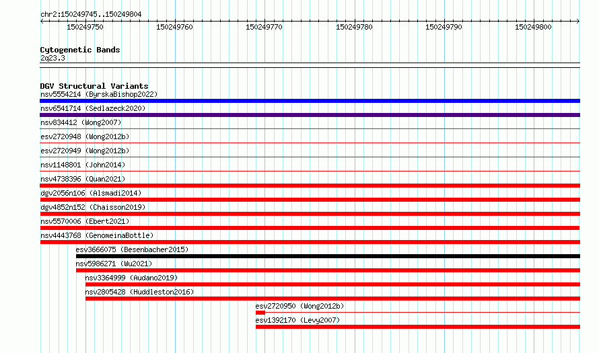599x353 pixels.
Task: Click esv3666075 (Besenbacher2015) label
Action: click(132, 249)
